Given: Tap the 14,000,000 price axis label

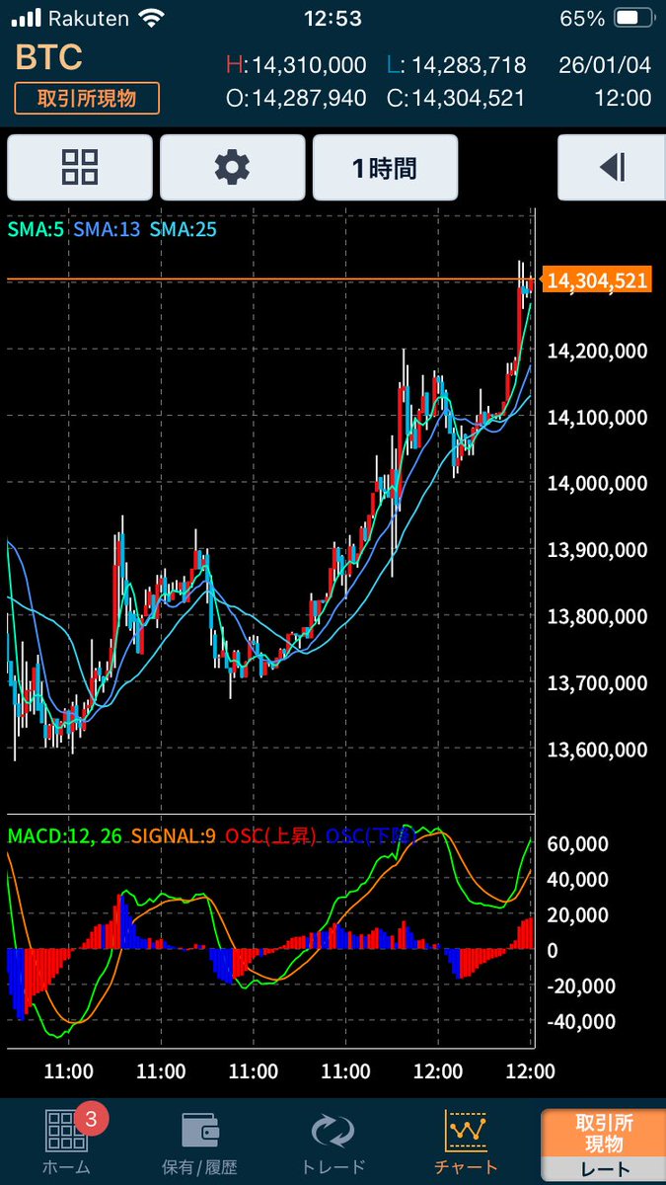Looking at the screenshot, I should (x=597, y=484).
